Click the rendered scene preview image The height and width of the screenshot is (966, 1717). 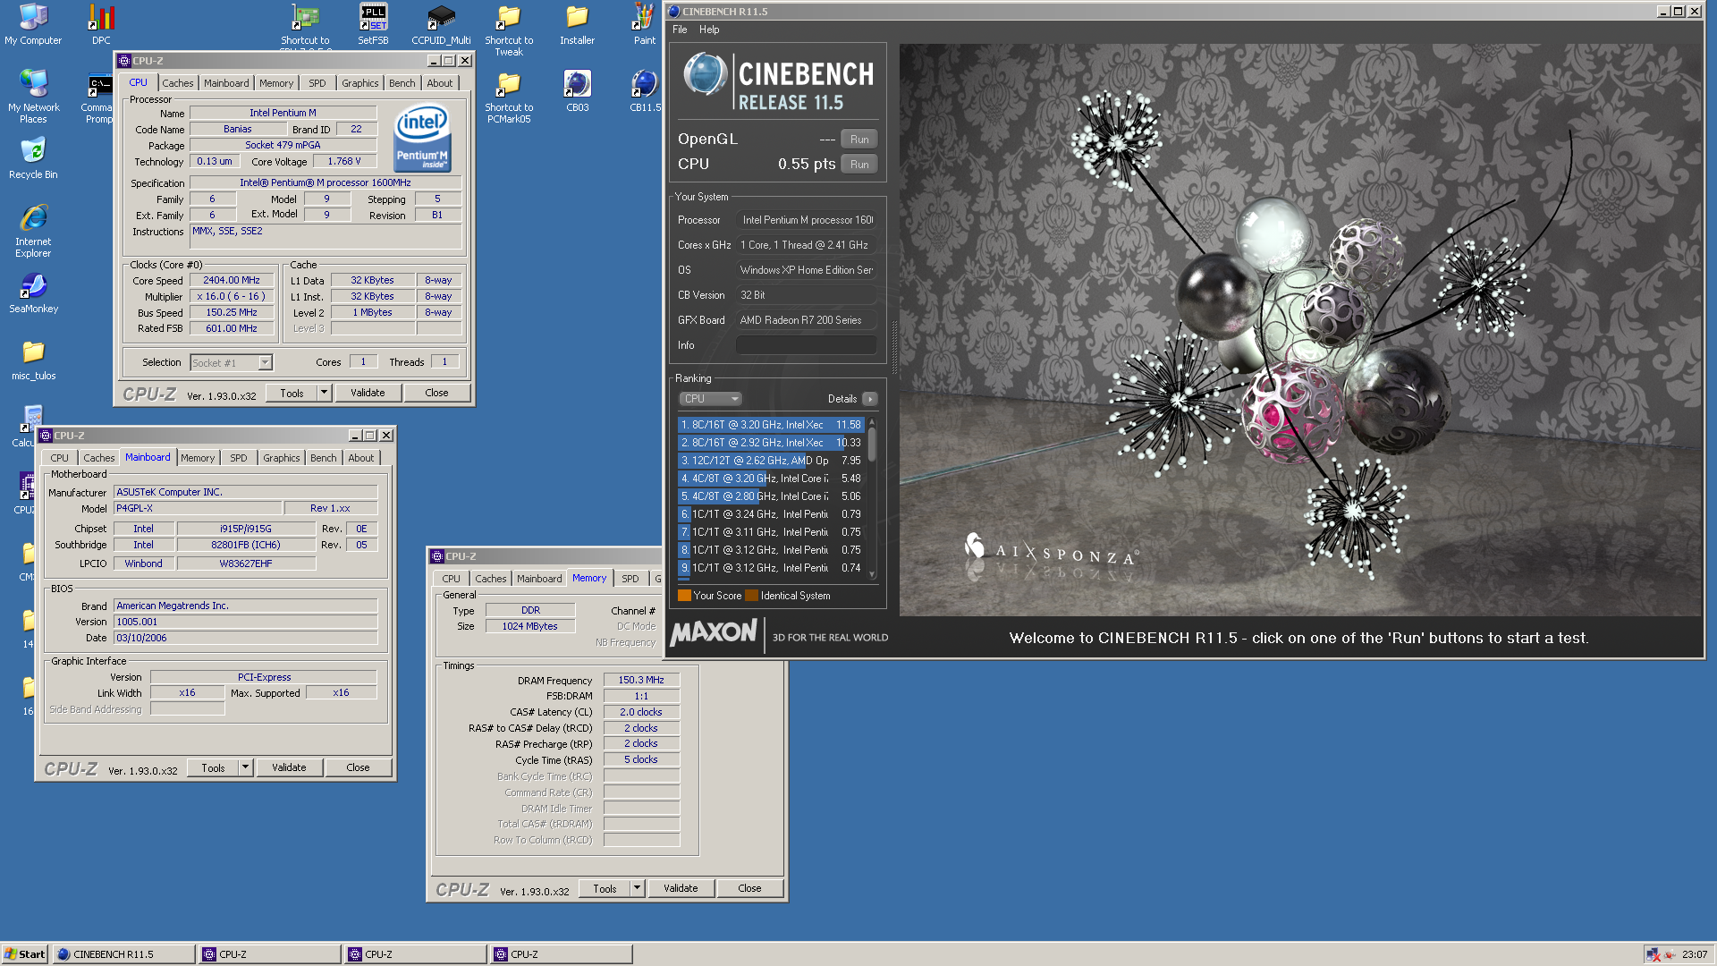click(1300, 330)
